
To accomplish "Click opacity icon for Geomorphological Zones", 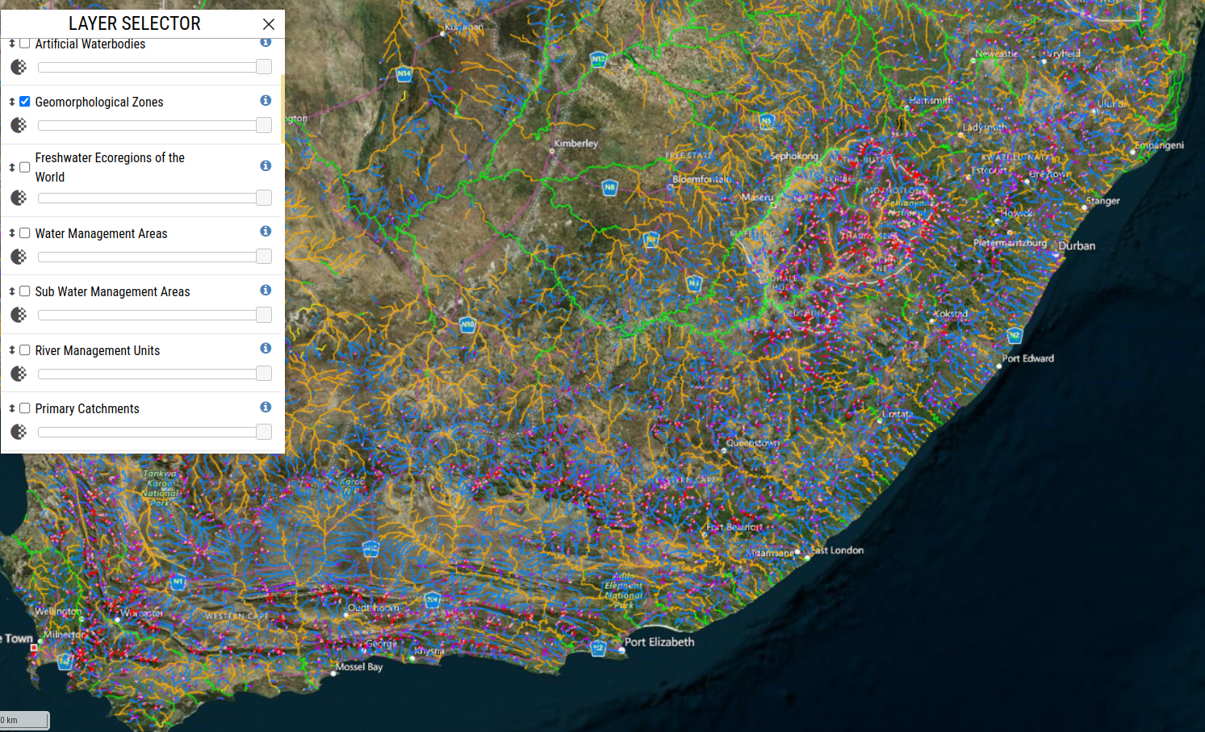I will [19, 125].
